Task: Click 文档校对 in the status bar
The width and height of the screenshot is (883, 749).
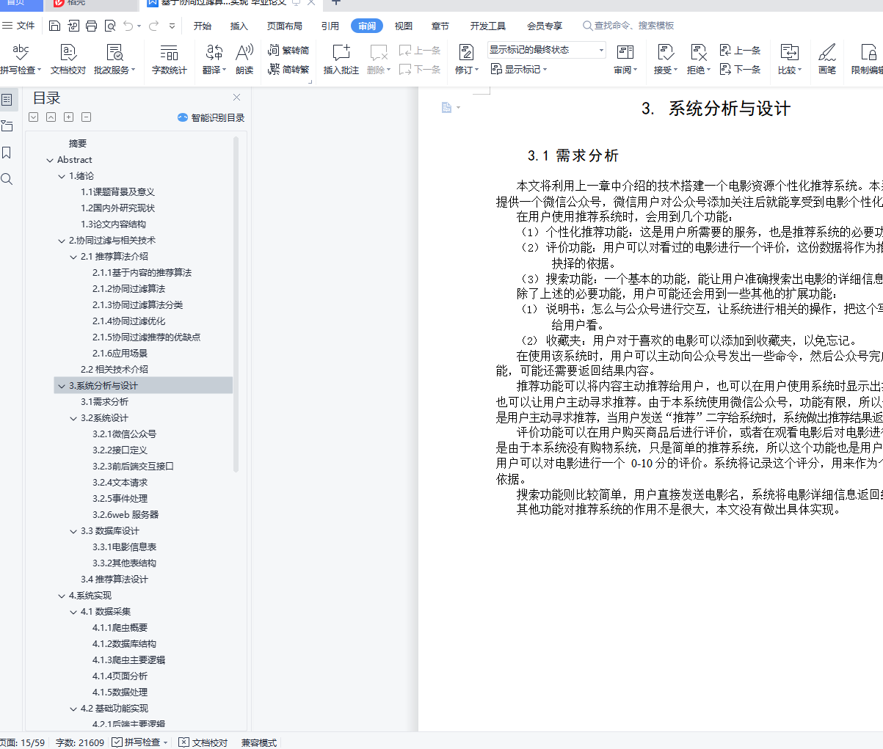Action: click(203, 742)
